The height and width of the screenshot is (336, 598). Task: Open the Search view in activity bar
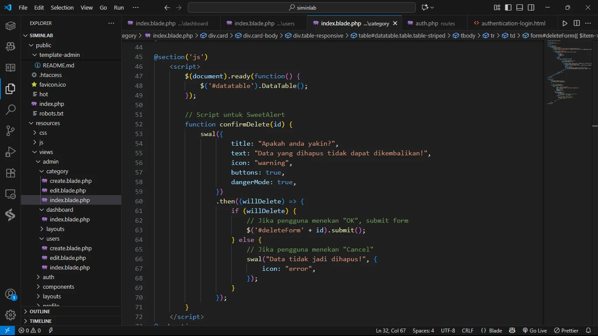[11, 110]
